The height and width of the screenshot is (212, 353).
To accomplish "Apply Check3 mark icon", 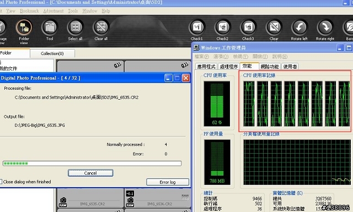I will pyautogui.click(x=248, y=27).
